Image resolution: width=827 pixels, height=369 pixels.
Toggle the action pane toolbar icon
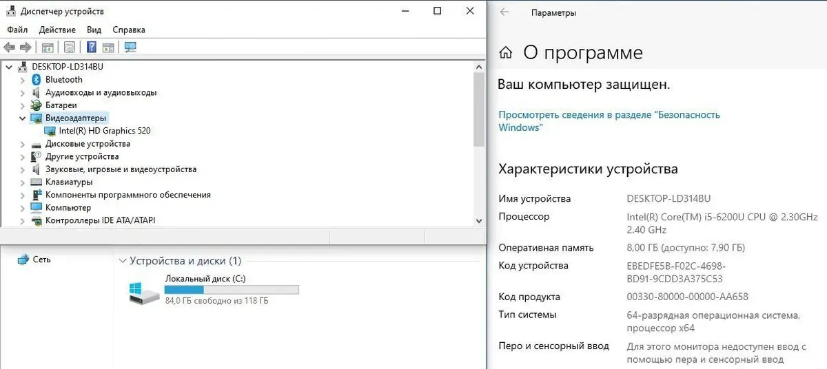[x=108, y=48]
